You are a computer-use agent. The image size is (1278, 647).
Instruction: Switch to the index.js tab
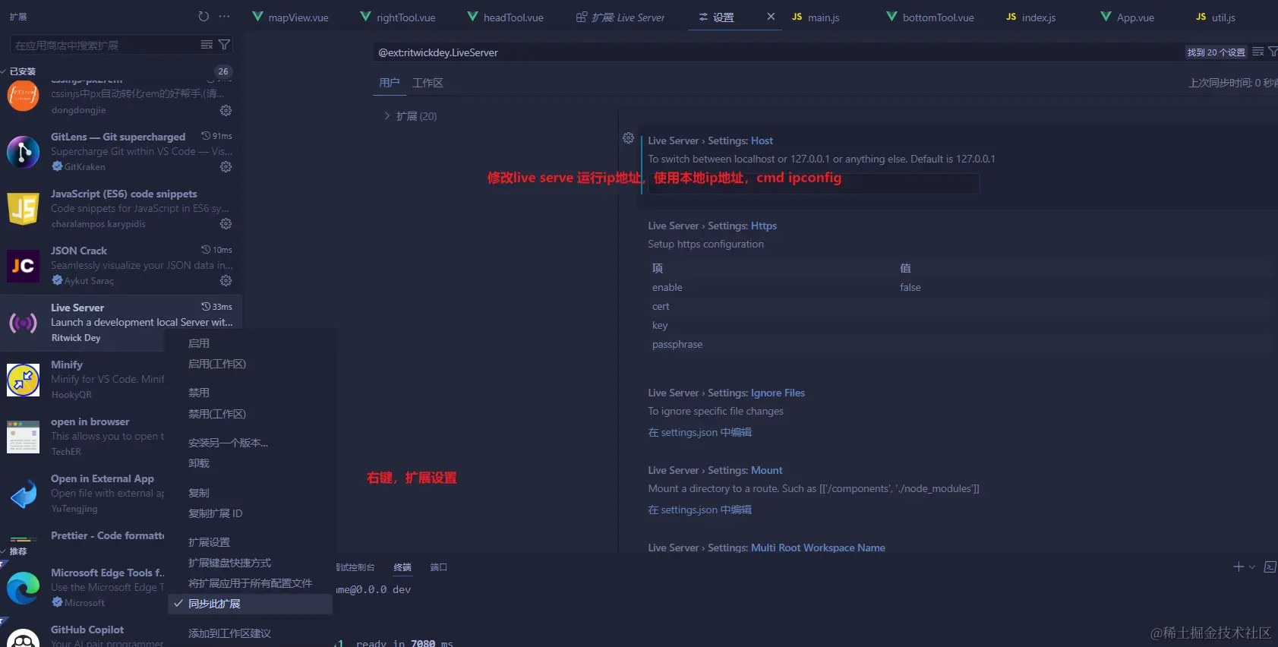tap(1031, 17)
